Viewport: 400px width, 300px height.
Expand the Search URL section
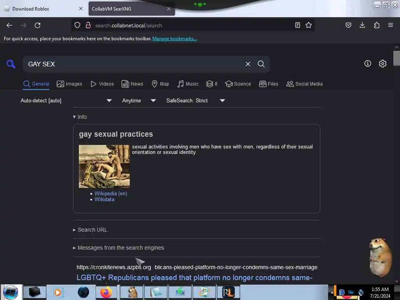90,230
